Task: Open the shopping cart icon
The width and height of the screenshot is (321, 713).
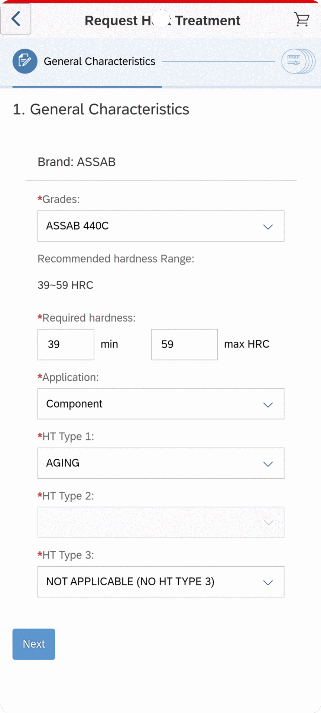Action: coord(301,19)
